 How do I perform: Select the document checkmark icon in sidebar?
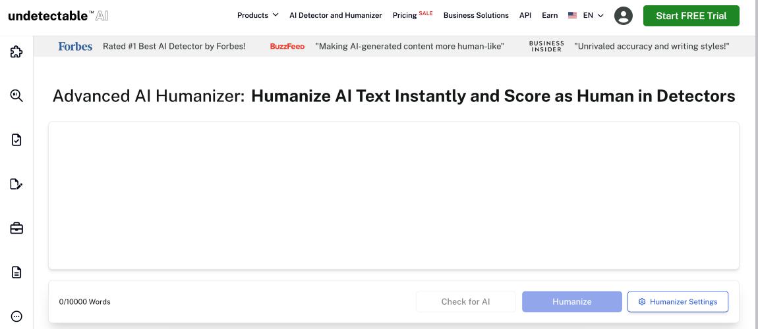pyautogui.click(x=16, y=140)
